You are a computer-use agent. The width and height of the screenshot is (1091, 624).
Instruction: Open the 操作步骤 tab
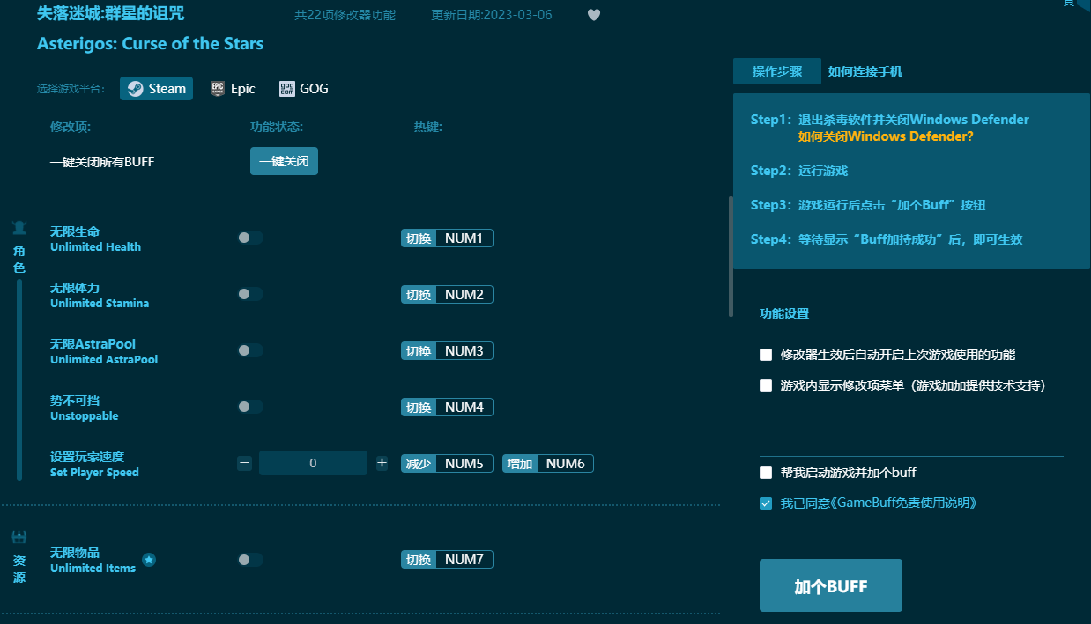(x=777, y=71)
